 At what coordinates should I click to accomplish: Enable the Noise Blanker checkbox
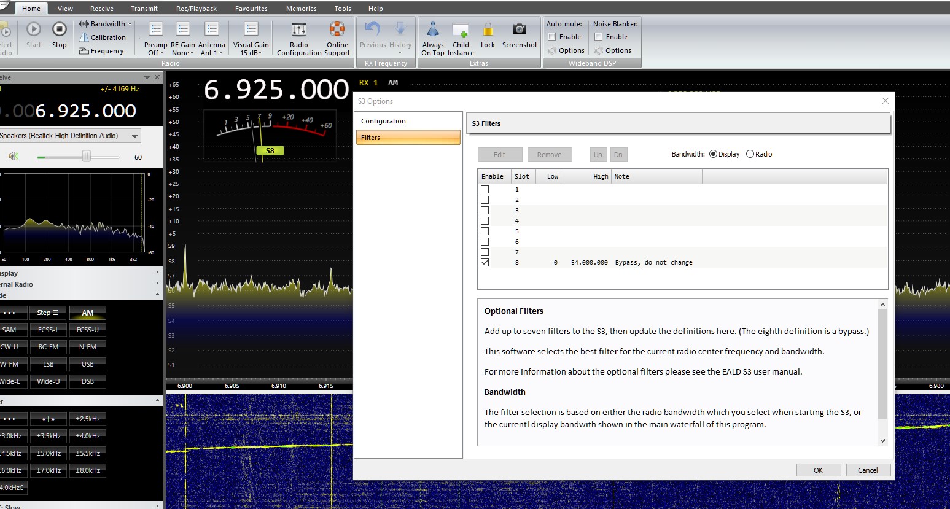[x=599, y=37]
